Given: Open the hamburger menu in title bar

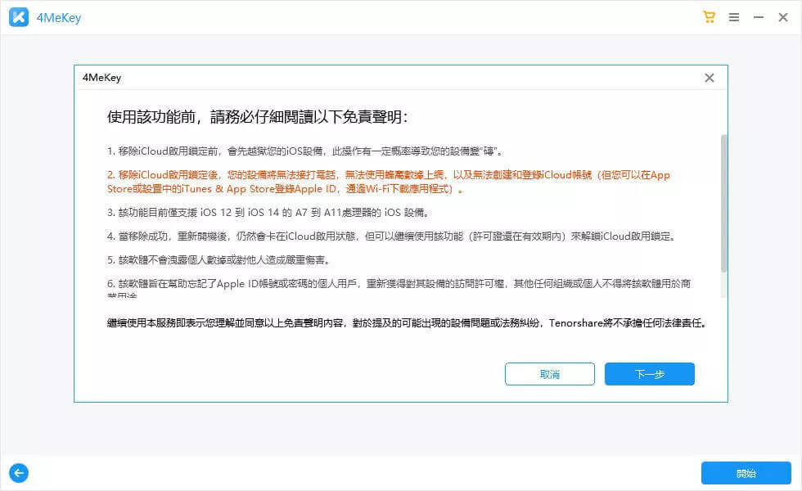Looking at the screenshot, I should coord(734,17).
